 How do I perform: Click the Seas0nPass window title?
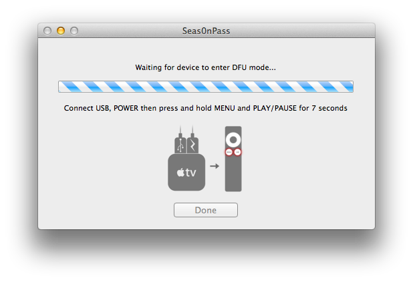206,31
